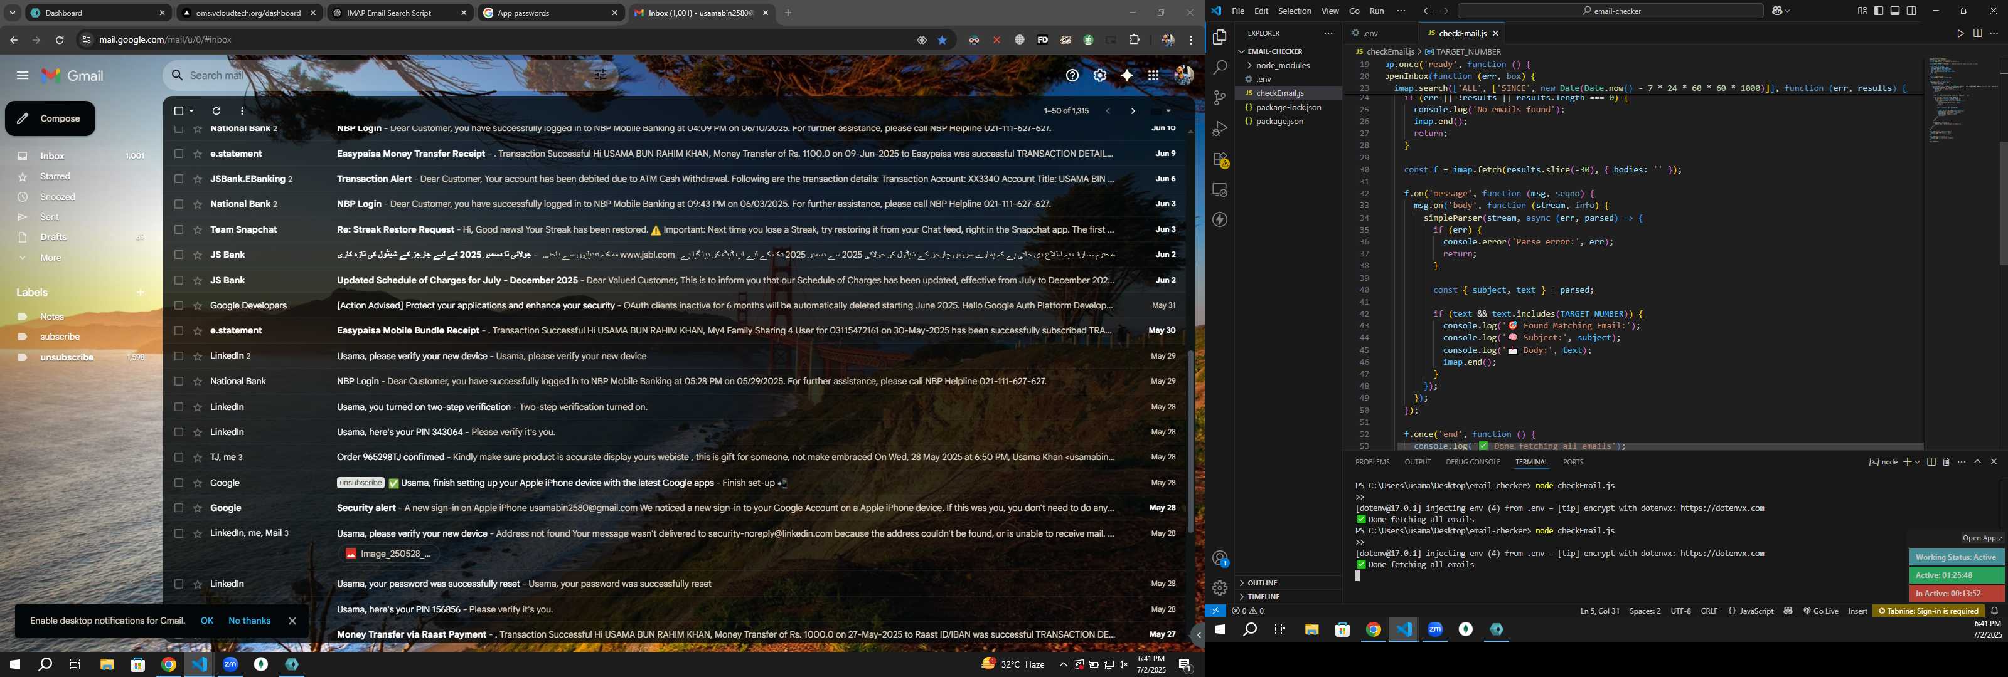Show Gmail search options filter icon

click(601, 76)
